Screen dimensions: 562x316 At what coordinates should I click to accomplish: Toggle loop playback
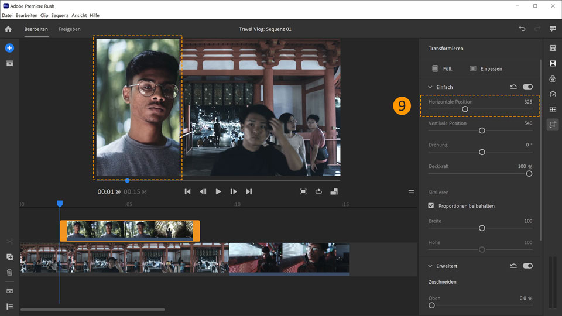318,192
